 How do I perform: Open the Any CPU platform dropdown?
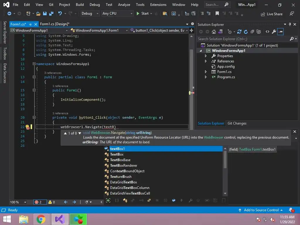pyautogui.click(x=117, y=13)
